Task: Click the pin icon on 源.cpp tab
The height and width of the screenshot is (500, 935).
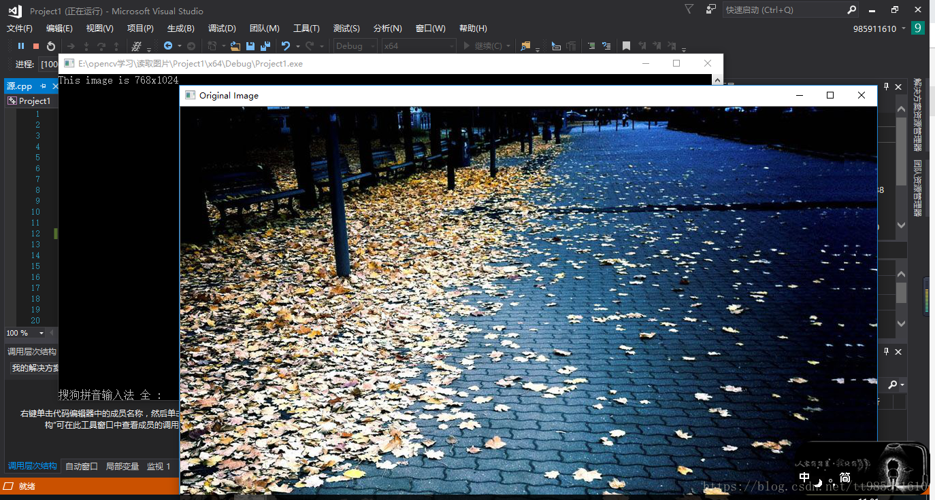Action: (x=43, y=86)
